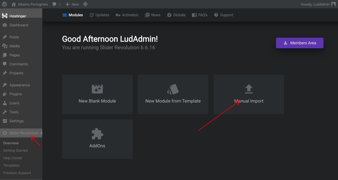Click the Hostinger logo icon in sidebar
The width and height of the screenshot is (338, 180).
(x=5, y=16)
